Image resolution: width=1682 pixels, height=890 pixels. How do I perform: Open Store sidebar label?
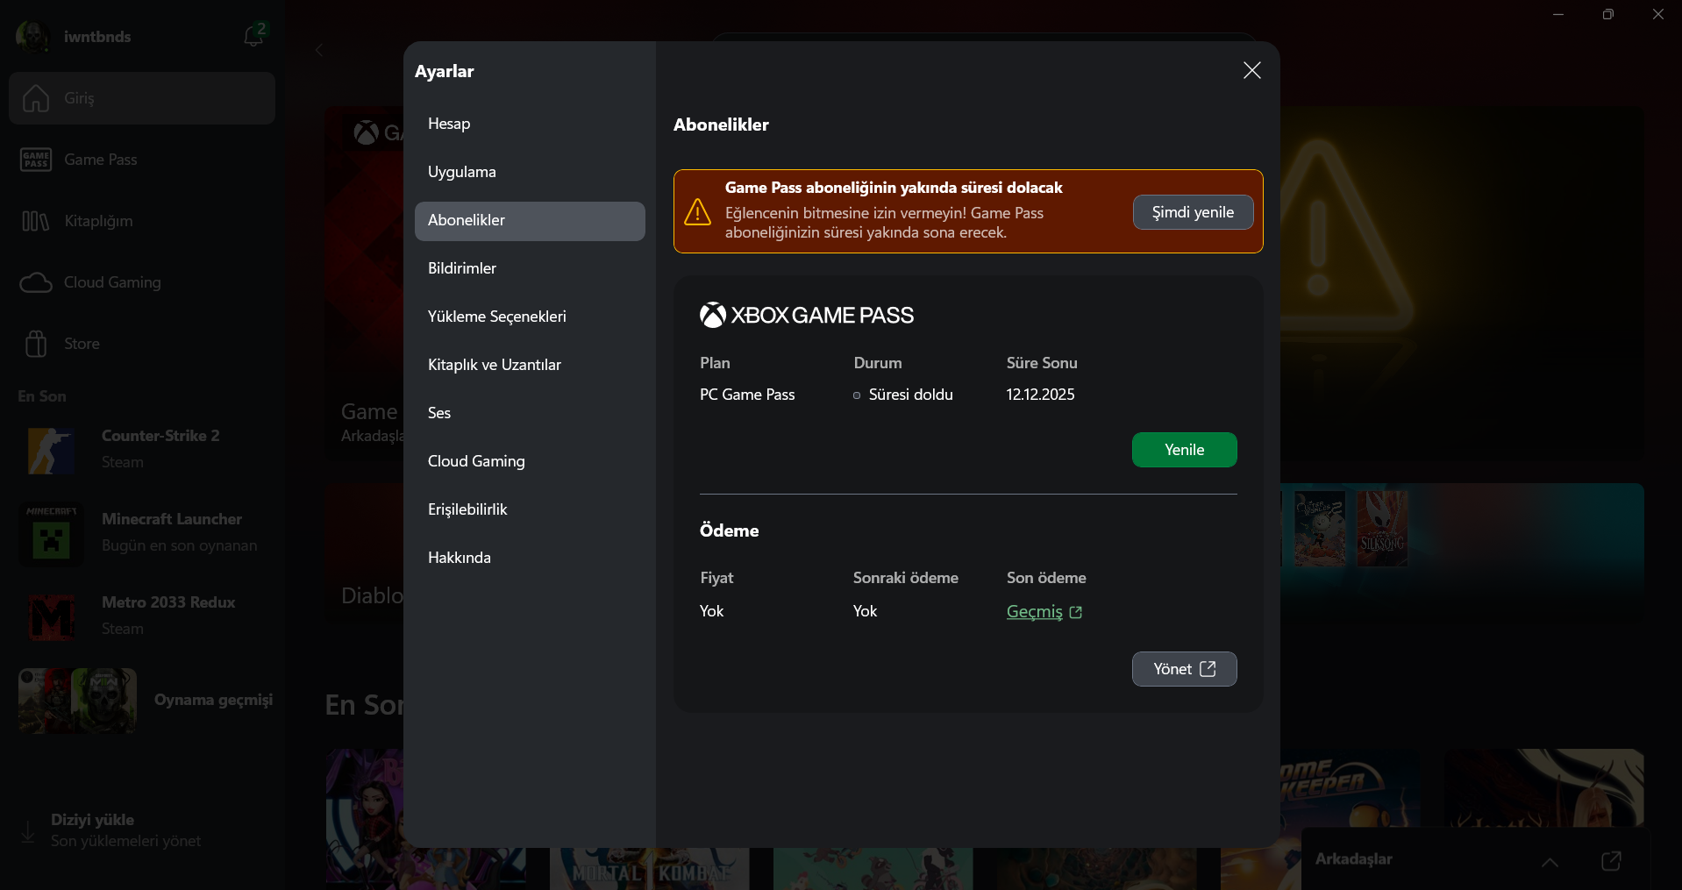click(x=82, y=344)
